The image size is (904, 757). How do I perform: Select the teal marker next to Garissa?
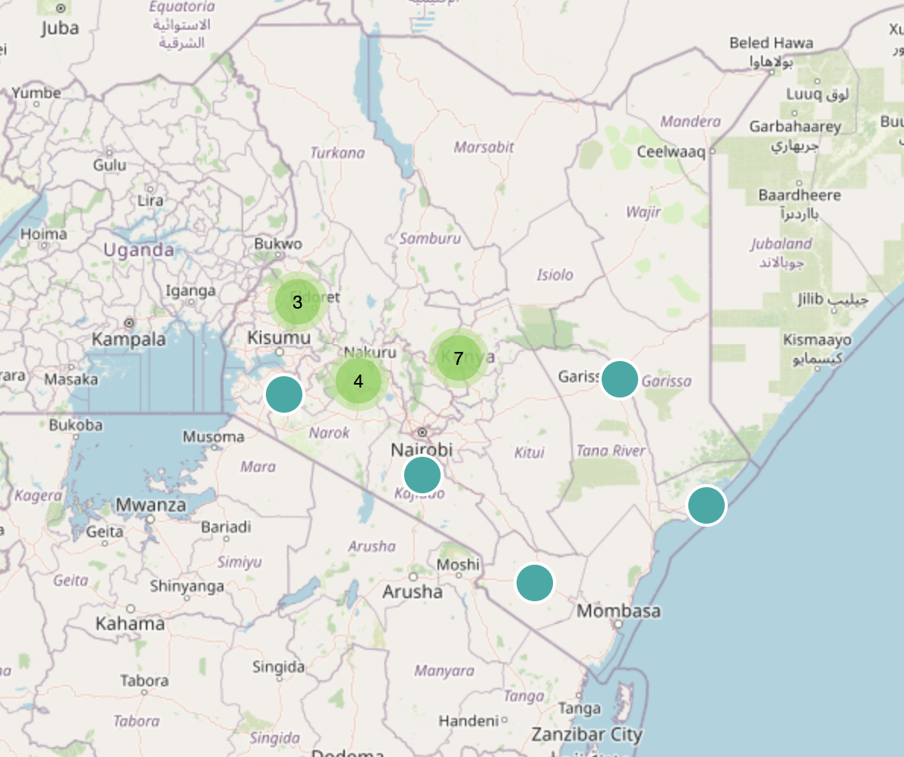coord(620,378)
